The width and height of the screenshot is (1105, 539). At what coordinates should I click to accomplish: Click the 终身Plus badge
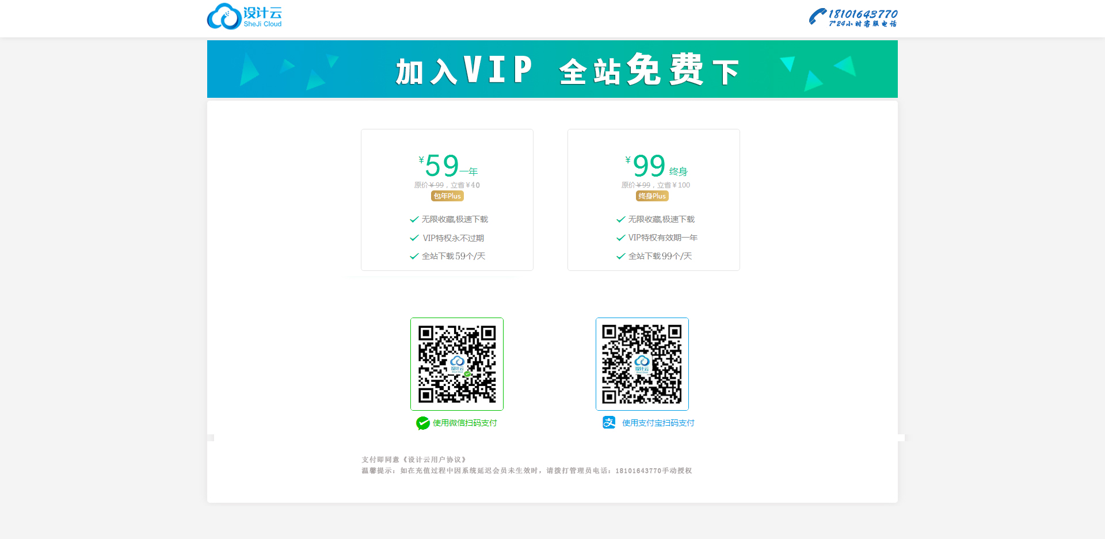[652, 196]
